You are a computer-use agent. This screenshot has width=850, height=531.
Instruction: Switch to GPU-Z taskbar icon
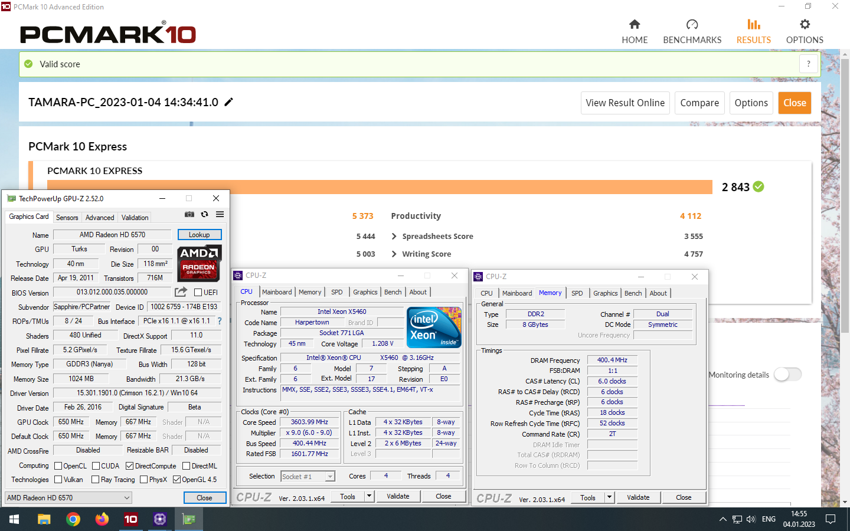coord(189,519)
